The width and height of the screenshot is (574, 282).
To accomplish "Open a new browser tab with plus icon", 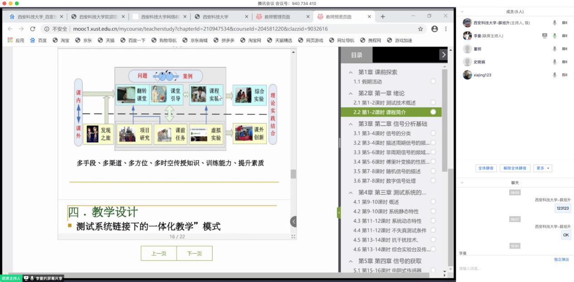I will [383, 17].
